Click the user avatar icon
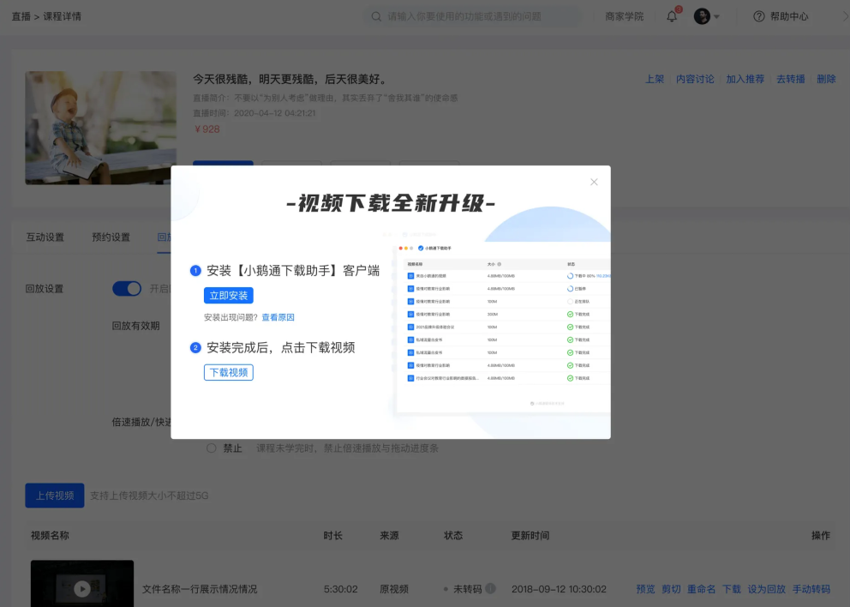850x607 pixels. (702, 16)
